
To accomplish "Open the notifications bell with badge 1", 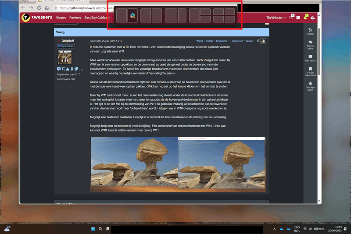I will [x=305, y=17].
